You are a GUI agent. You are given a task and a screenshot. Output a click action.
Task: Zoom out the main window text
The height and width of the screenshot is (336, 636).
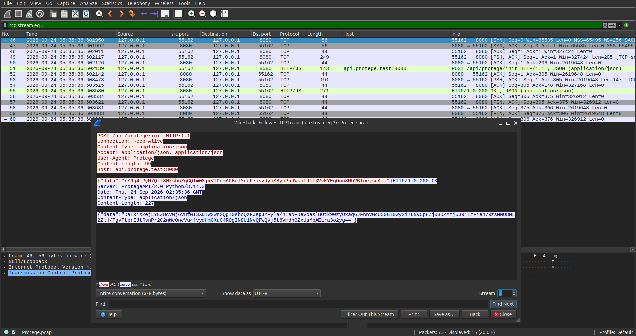click(x=202, y=14)
